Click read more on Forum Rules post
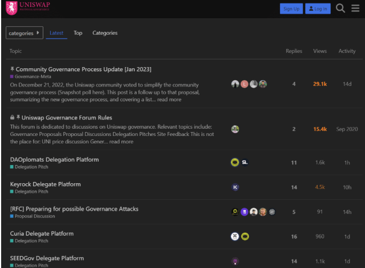The height and width of the screenshot is (268, 365). pyautogui.click(x=121, y=142)
